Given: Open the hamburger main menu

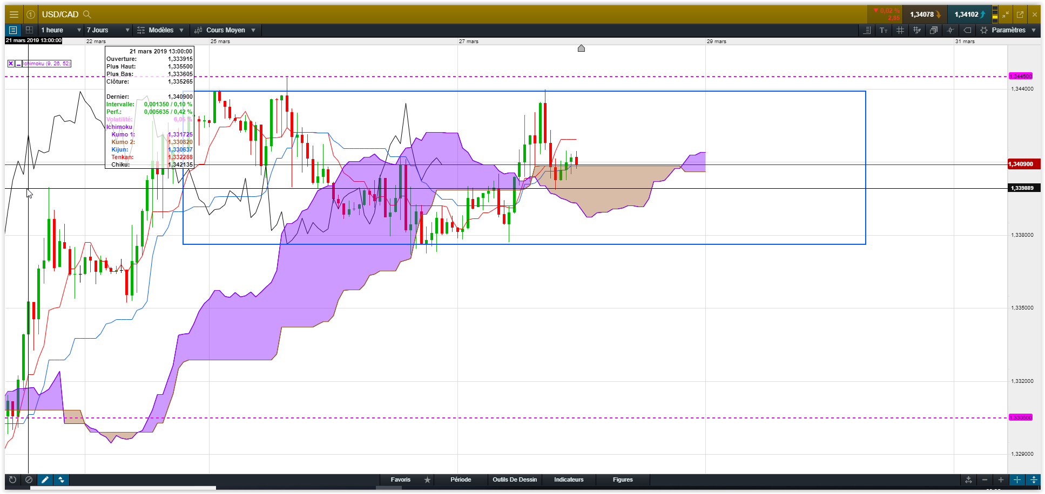Looking at the screenshot, I should point(14,15).
